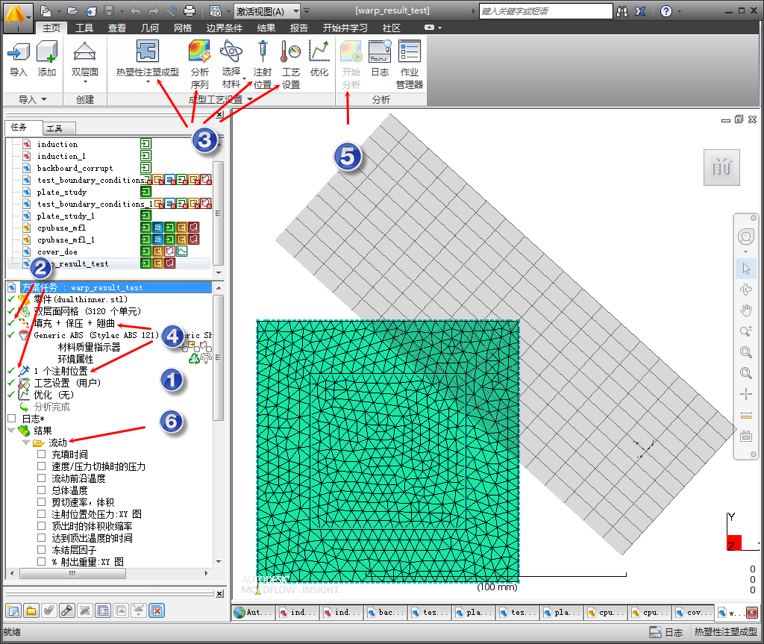Viewport: 764px width, 644px height.
Task: Open the 边界条件 ribbon tab
Action: [x=224, y=28]
